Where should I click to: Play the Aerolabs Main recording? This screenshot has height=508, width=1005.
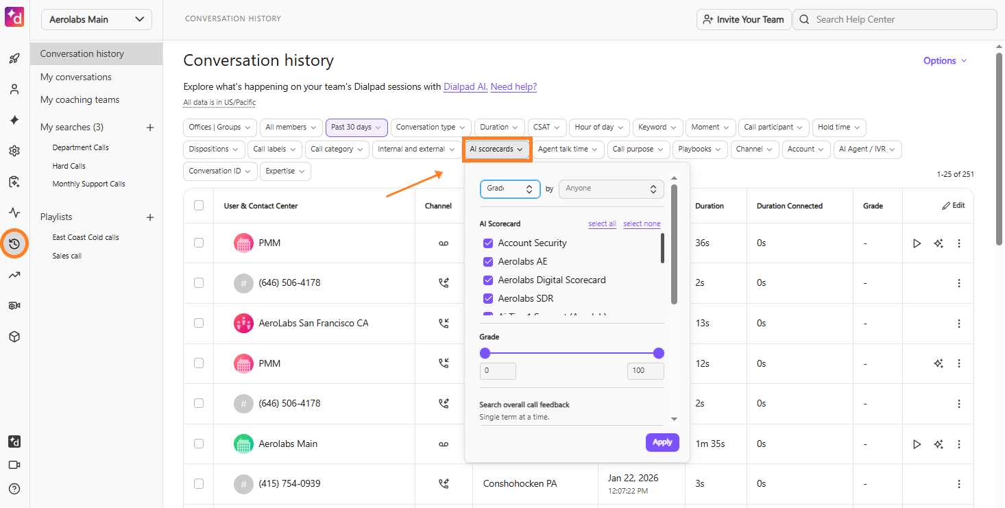(917, 444)
